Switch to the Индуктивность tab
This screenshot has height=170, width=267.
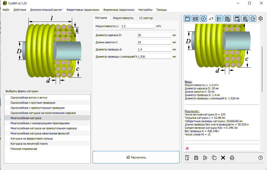[x=123, y=18]
